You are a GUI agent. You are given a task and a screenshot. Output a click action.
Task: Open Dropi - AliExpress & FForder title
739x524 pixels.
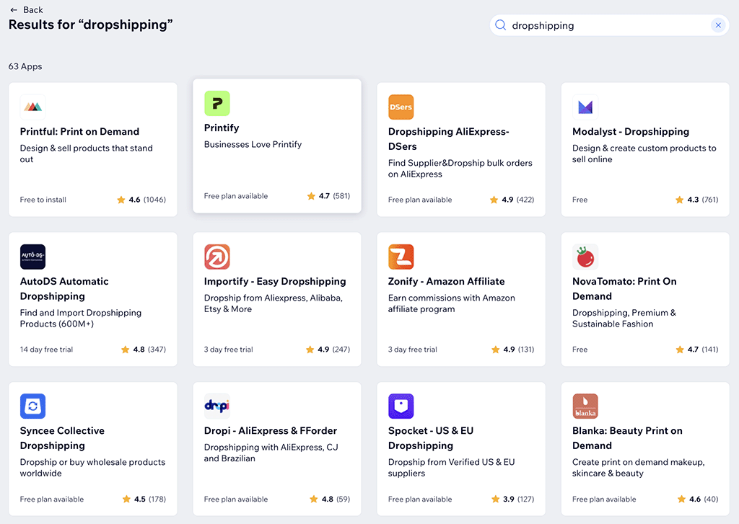[271, 430]
